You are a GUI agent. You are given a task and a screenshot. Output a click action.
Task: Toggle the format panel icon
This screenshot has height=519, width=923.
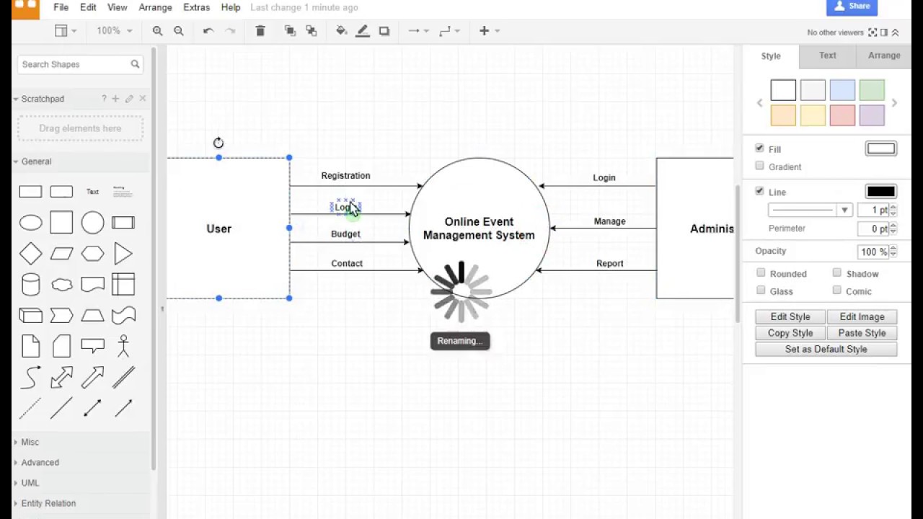pyautogui.click(x=884, y=32)
